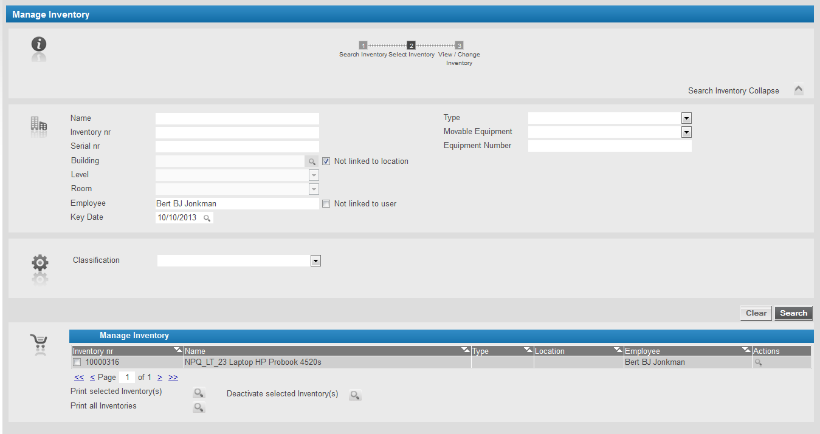Viewport: 820px width, 434px height.
Task: Open the Key Date picker icon
Action: coord(207,218)
